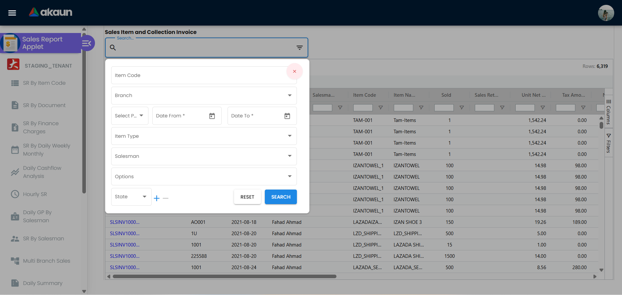
Task: Open Daily Cashflow Analysis
Action: [x=42, y=172]
